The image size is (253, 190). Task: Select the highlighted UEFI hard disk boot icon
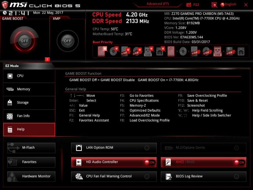[102, 51]
